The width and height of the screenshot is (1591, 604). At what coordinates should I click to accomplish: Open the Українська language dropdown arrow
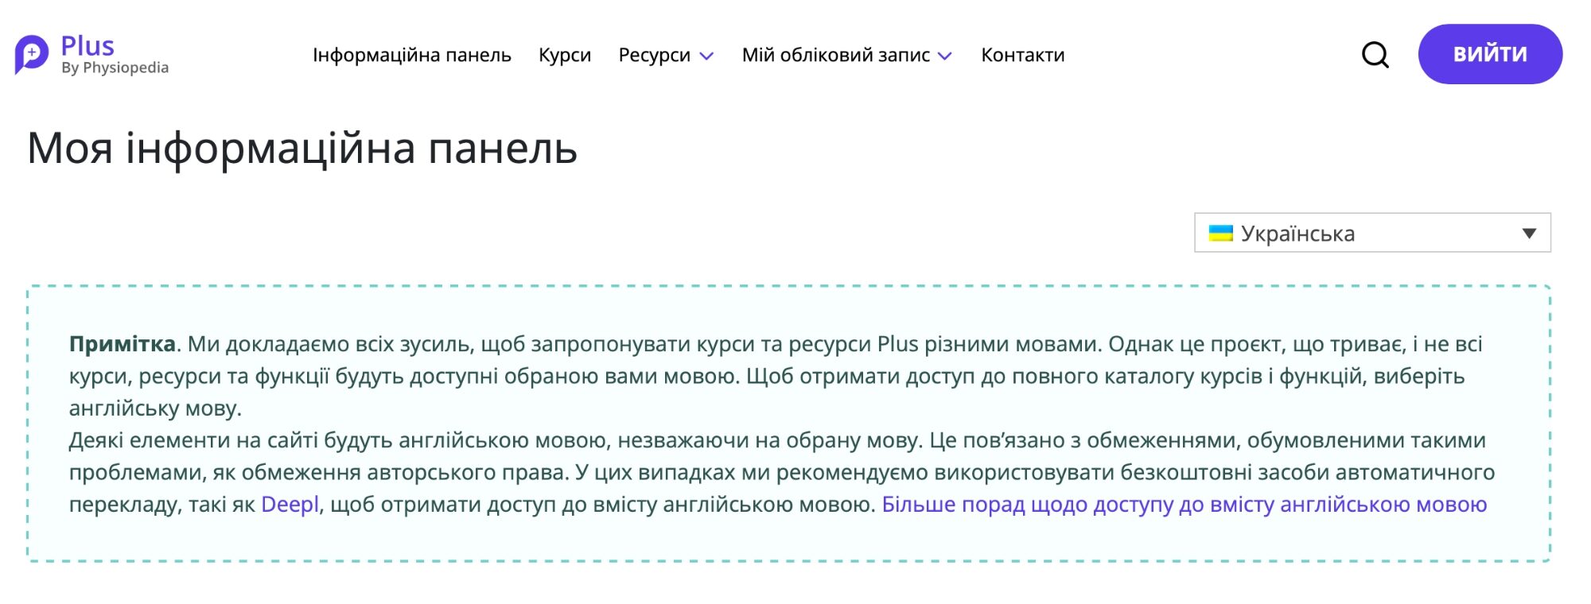(1528, 233)
